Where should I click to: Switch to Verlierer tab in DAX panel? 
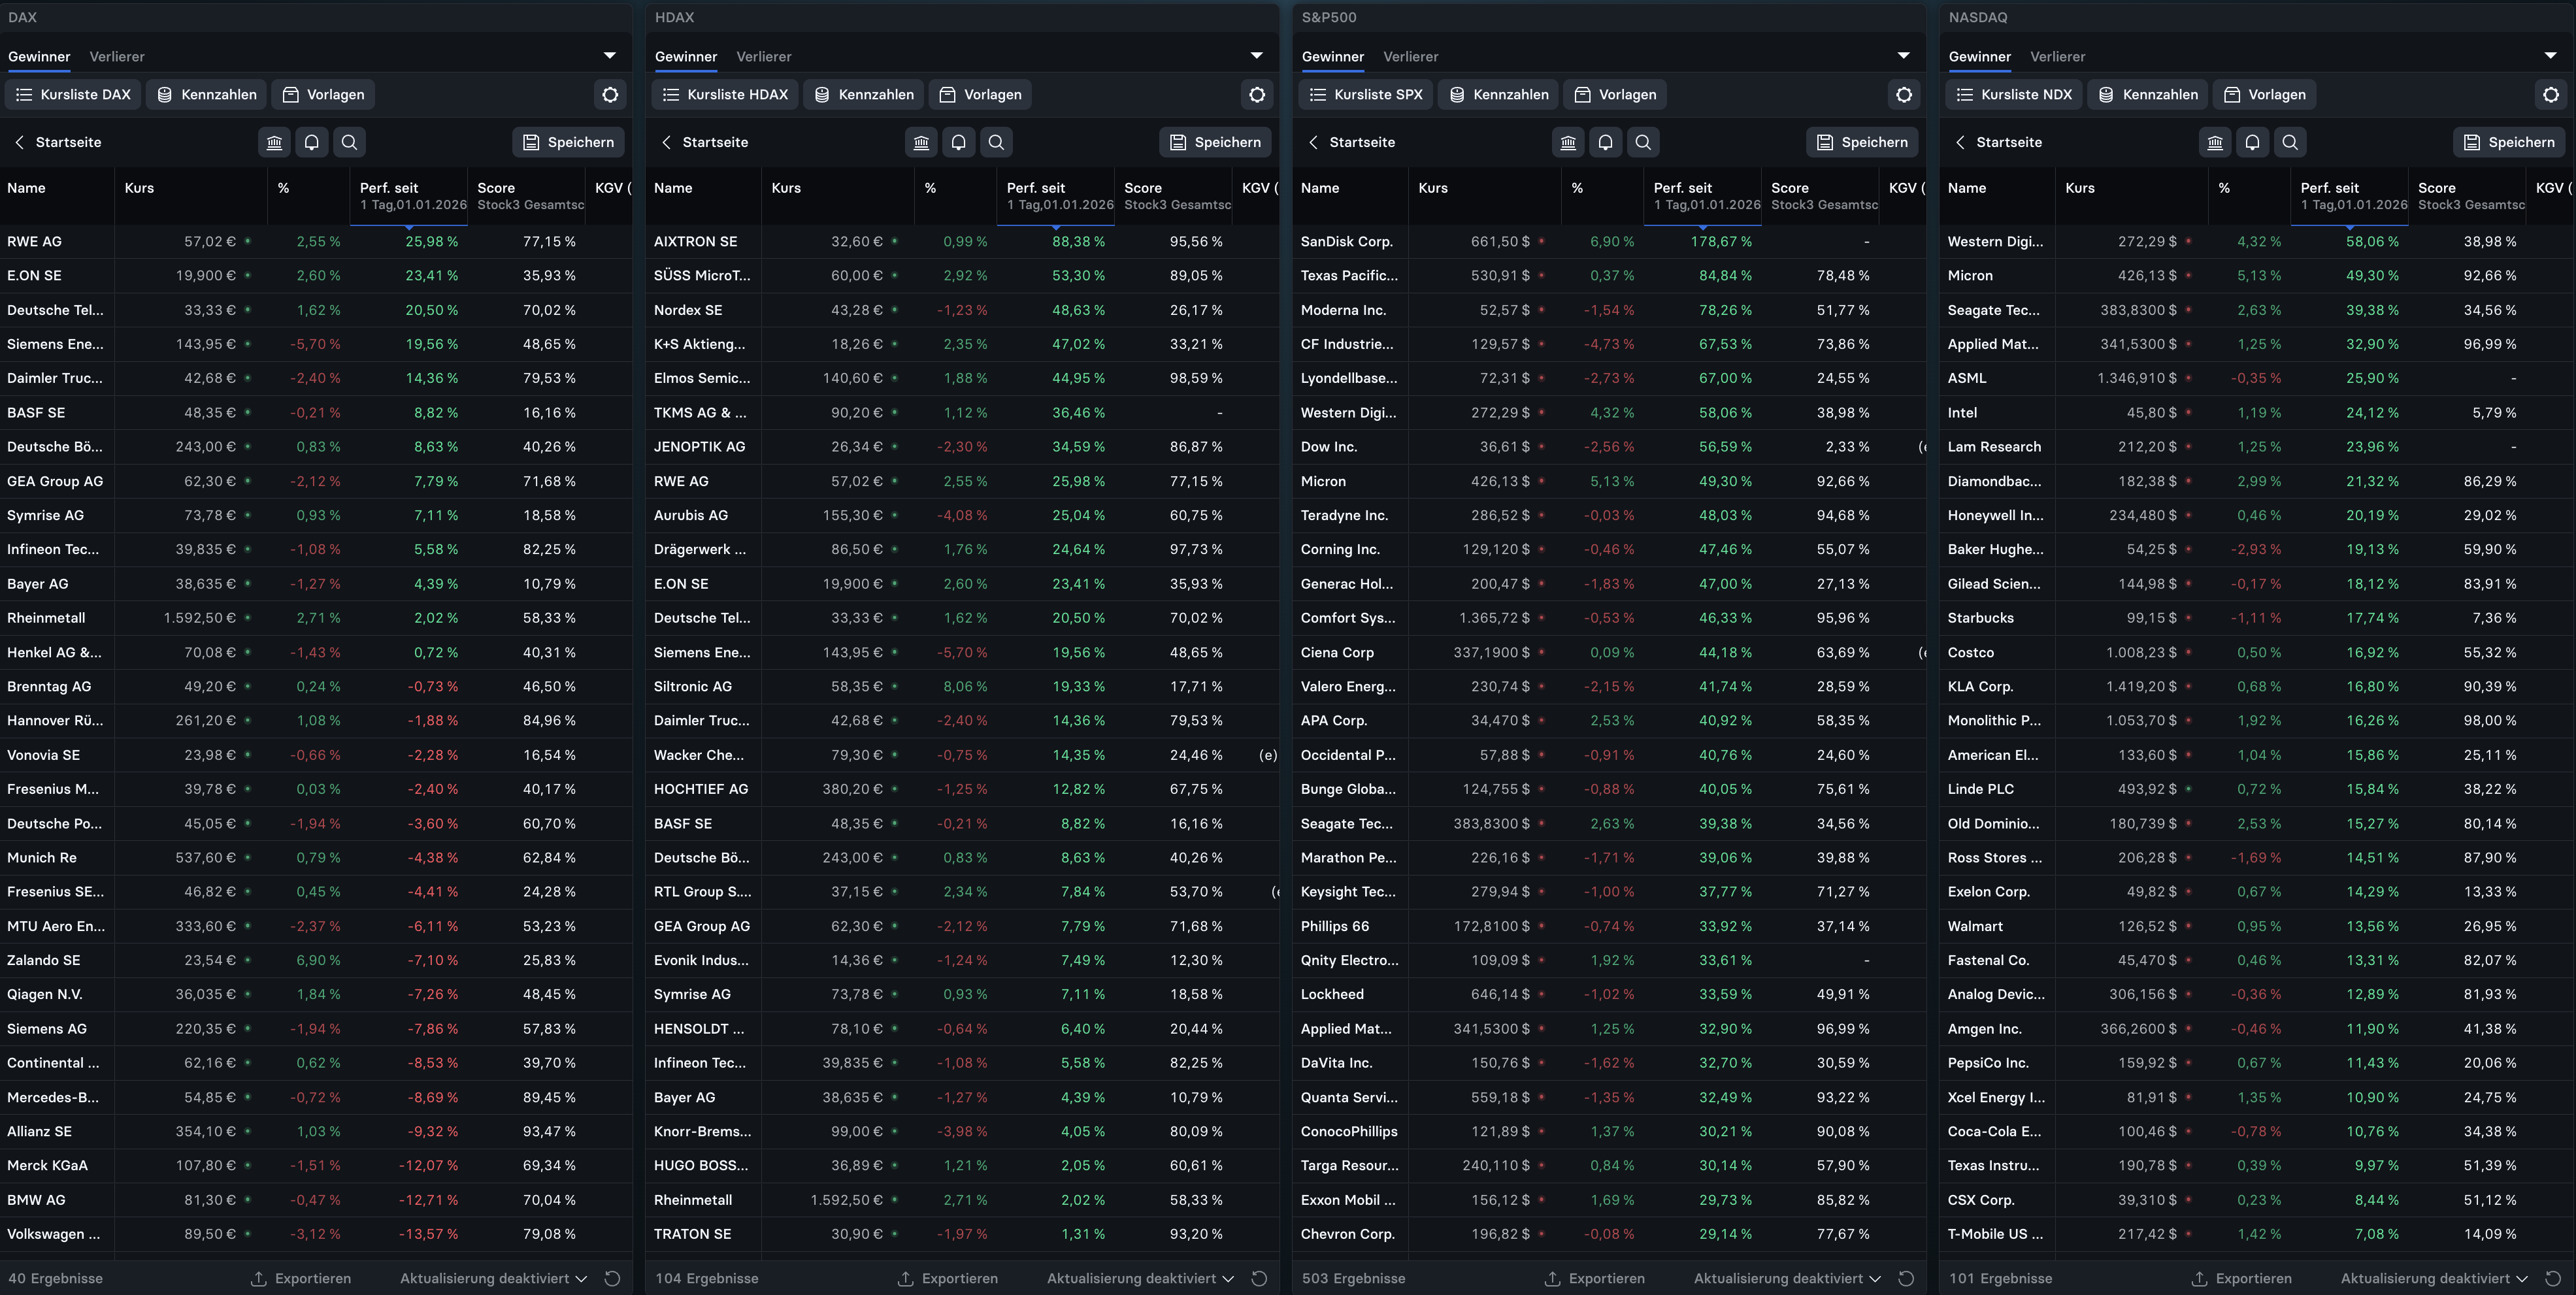click(117, 57)
